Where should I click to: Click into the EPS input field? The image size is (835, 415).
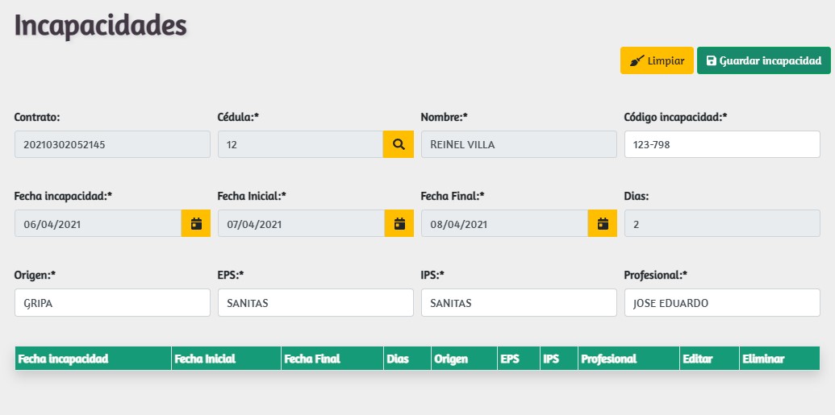(315, 302)
